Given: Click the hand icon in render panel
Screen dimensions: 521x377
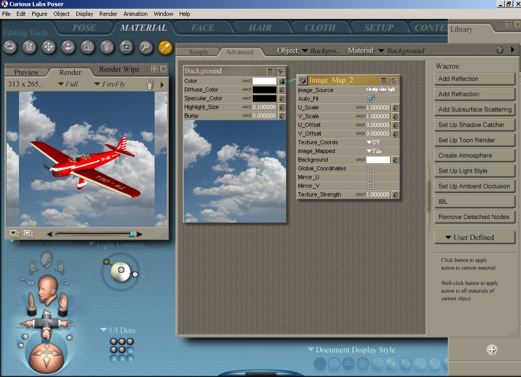Looking at the screenshot, I should click(x=150, y=84).
